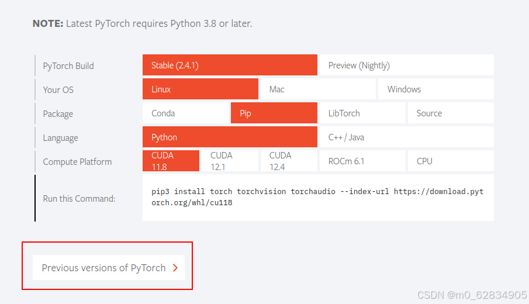
Task: Click the PyTorch Build row label
Action: coord(68,66)
